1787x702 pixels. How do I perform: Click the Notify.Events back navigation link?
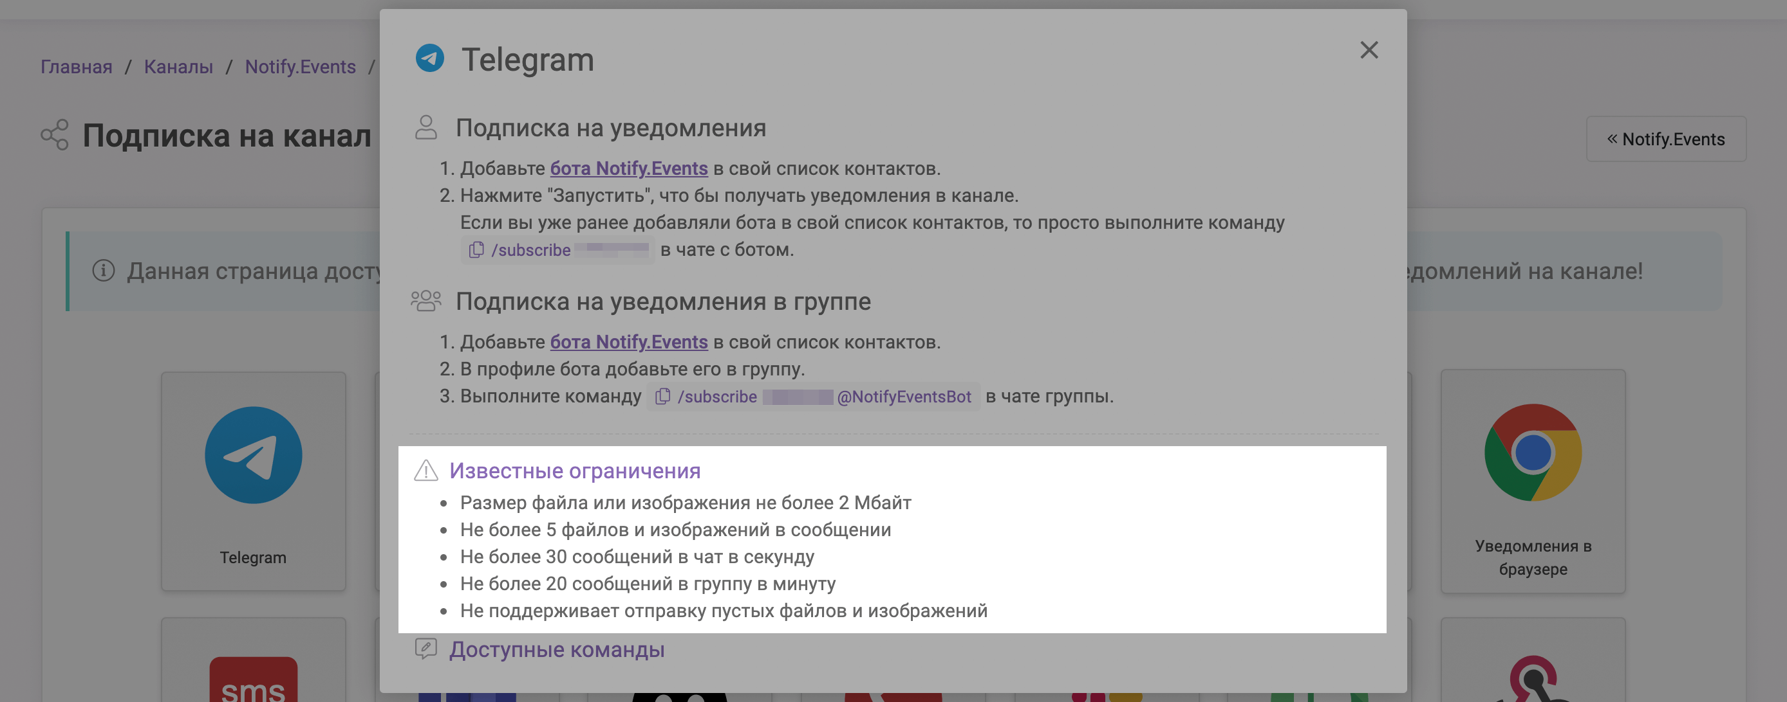click(x=1666, y=139)
